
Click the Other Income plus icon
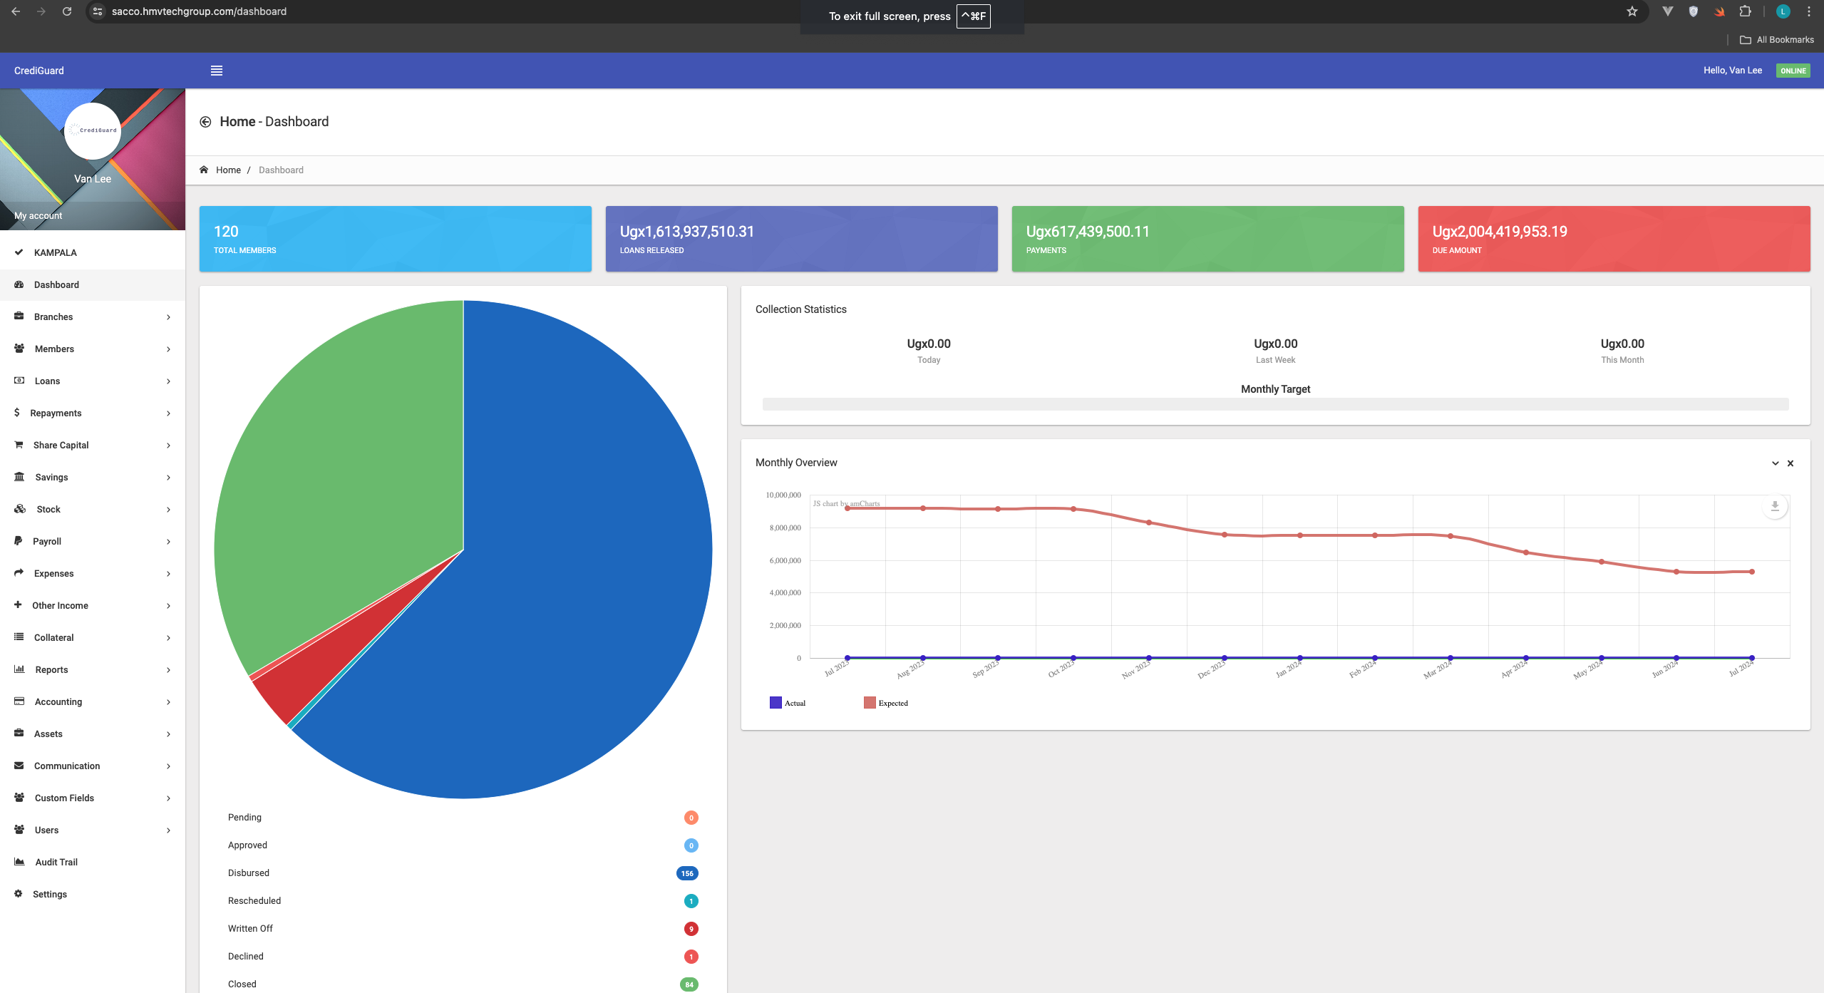click(x=18, y=604)
